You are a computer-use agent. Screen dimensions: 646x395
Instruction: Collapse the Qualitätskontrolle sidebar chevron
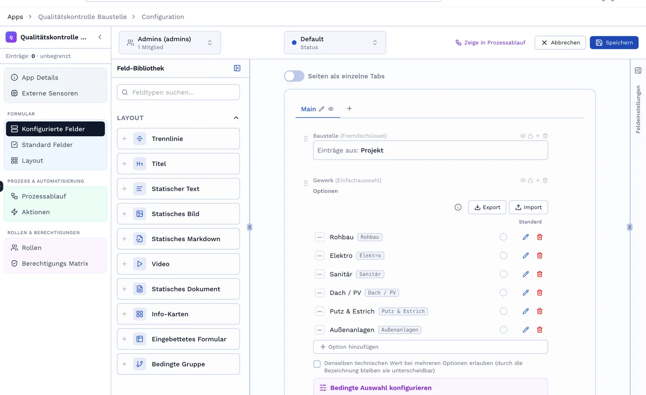tap(100, 37)
